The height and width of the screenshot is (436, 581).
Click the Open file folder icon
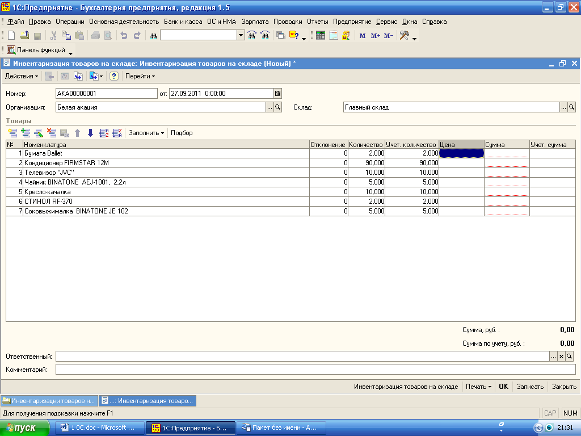(x=24, y=36)
